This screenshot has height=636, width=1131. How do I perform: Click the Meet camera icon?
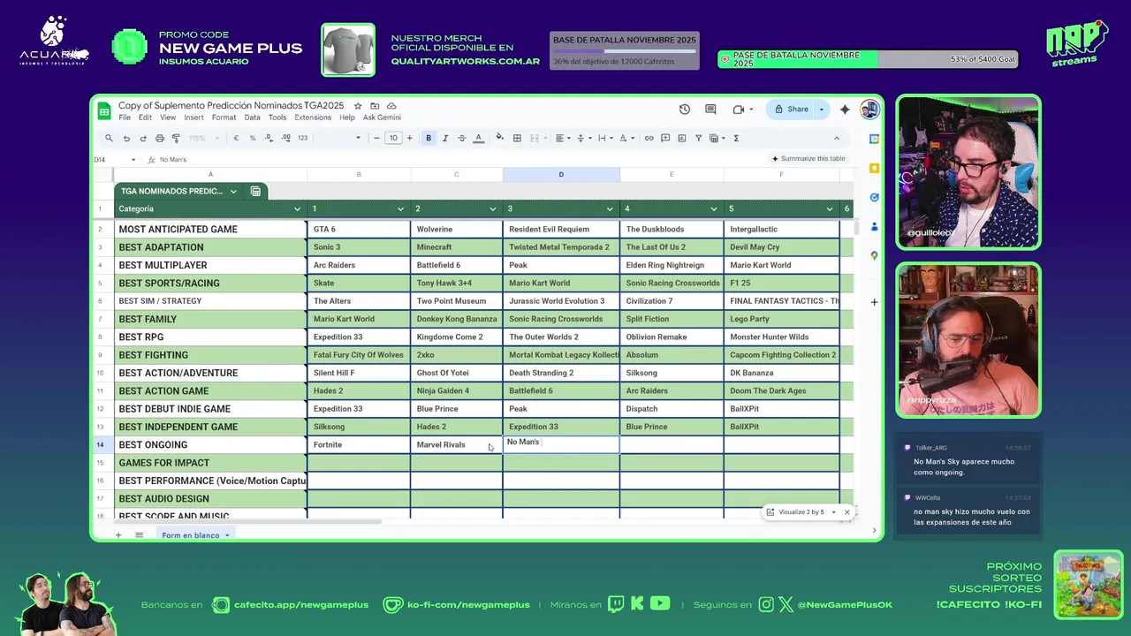click(738, 110)
